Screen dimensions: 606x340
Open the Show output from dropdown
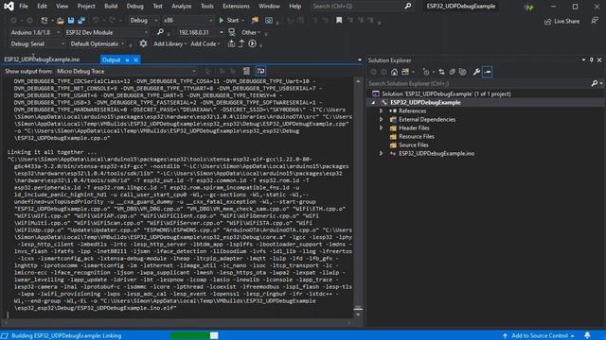[126, 71]
